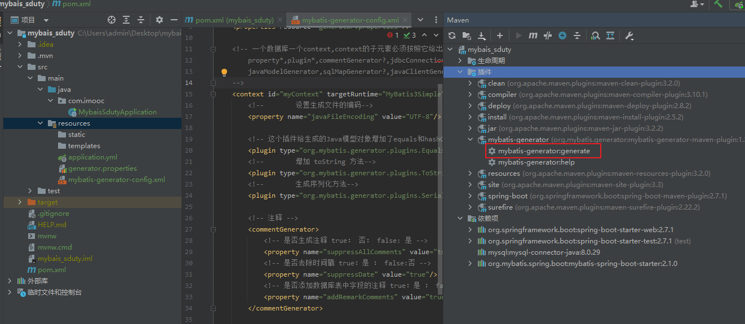Close mybatis-generator-config.xml editor tab
Viewport: 745px width, 324px height.
point(406,20)
